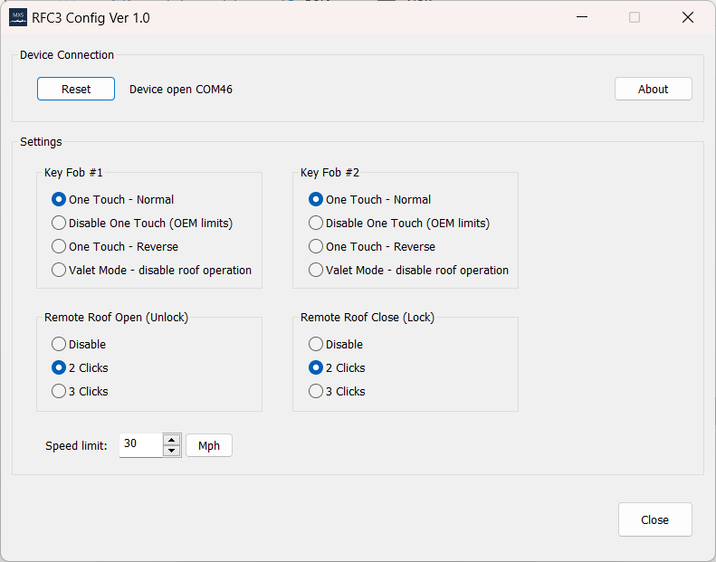Disable Remote Roof Open (Unlock)

point(79,344)
